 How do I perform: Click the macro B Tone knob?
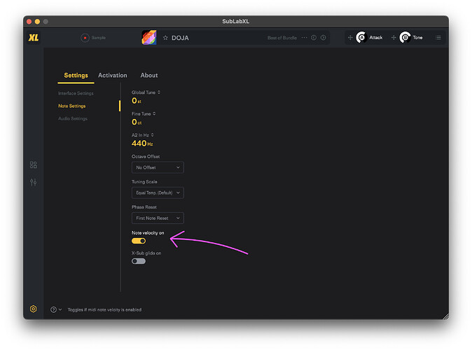click(405, 38)
